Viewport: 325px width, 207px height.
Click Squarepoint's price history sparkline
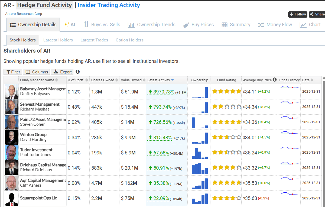289,194
